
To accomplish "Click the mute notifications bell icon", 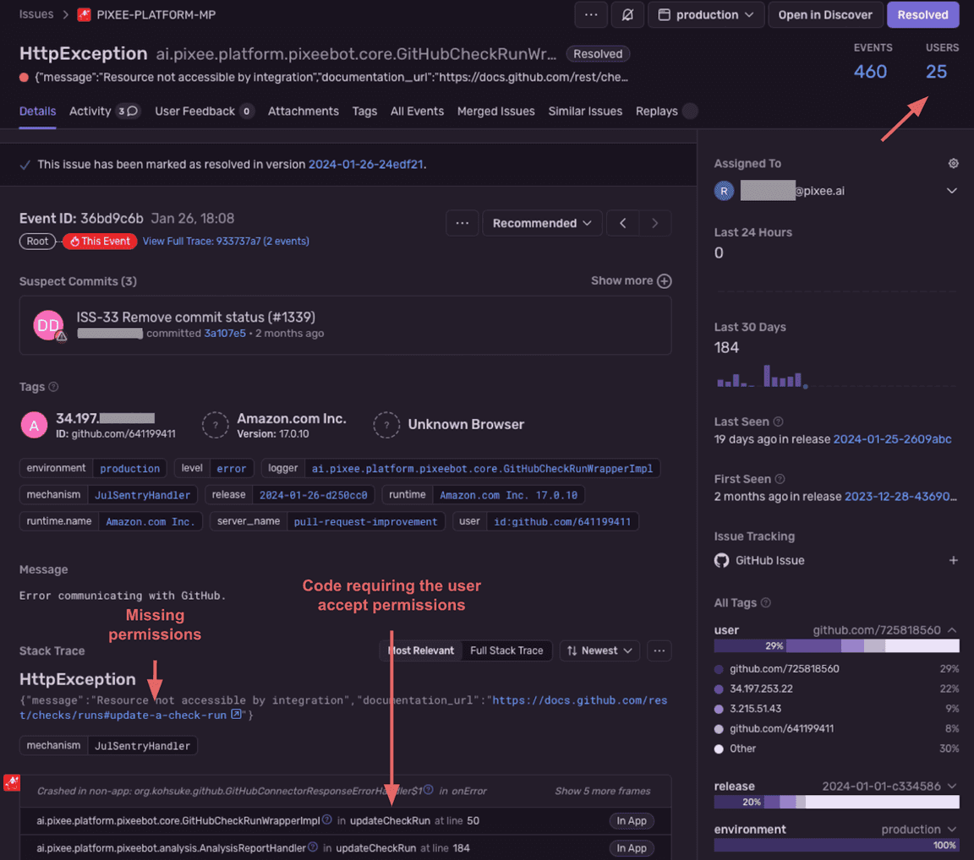I will [627, 15].
